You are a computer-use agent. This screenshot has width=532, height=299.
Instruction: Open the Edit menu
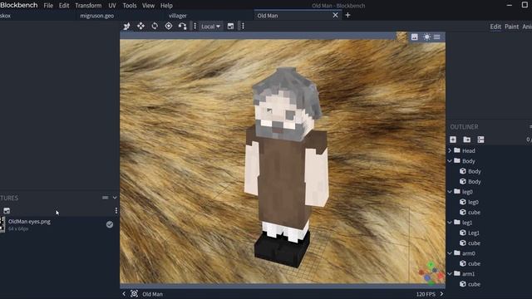64,6
